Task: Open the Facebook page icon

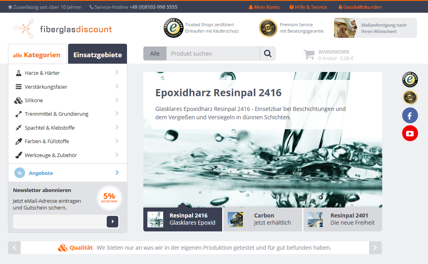Action: (x=410, y=116)
